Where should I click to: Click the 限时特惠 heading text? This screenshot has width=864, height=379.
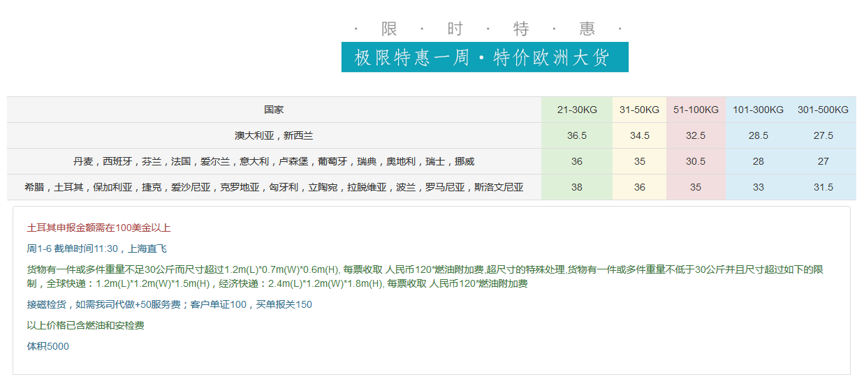[488, 29]
